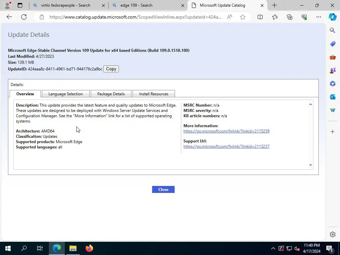Switch to Language Selection tab

tap(65, 94)
